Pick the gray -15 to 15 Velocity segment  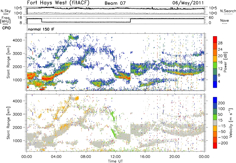coord(215,123)
